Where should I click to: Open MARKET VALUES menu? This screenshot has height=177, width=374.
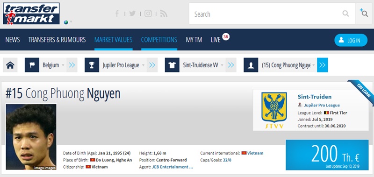pos(113,40)
